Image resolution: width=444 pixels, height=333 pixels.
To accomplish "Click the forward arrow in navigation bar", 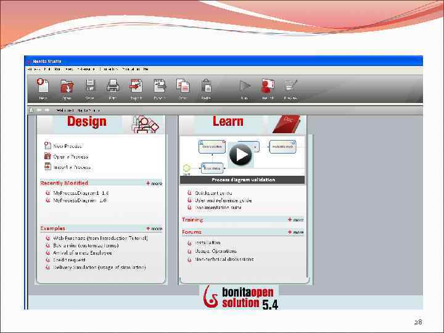I will tap(47, 110).
